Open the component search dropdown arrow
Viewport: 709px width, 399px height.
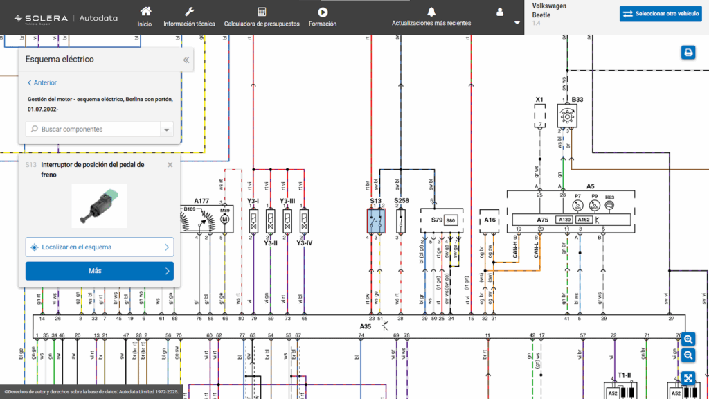[x=166, y=130]
